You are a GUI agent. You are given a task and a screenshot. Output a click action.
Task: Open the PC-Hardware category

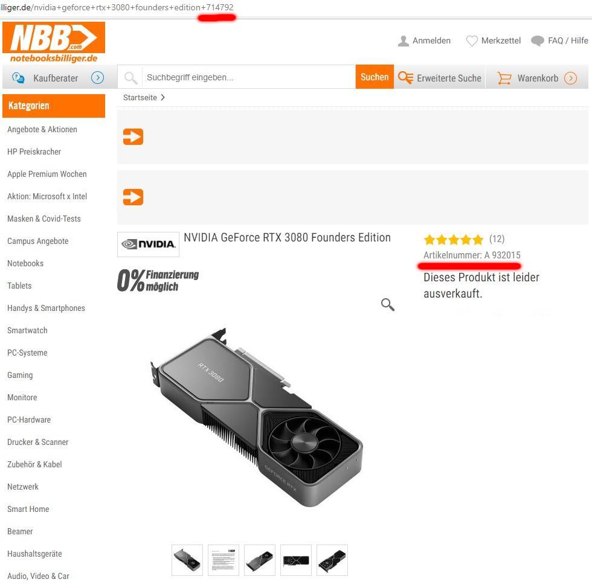point(29,420)
